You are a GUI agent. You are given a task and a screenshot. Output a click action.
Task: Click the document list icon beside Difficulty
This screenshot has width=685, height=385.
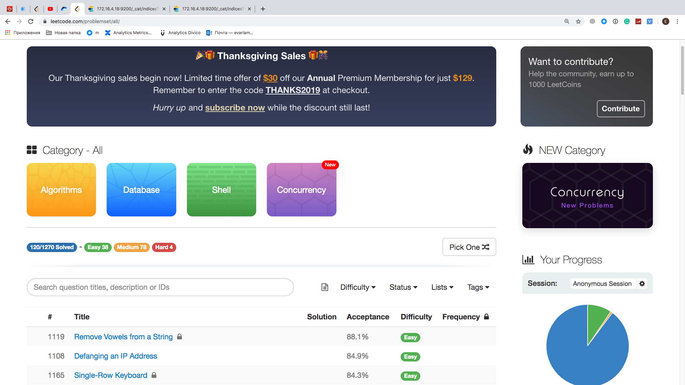click(x=325, y=287)
